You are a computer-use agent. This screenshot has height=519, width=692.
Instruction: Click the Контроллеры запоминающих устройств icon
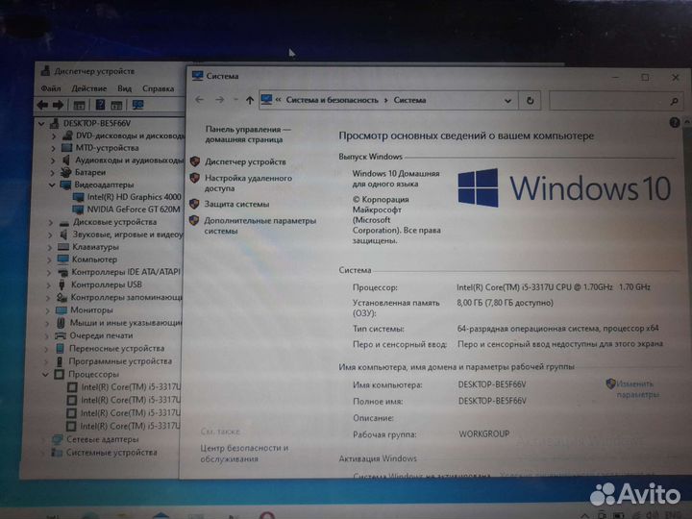62,297
